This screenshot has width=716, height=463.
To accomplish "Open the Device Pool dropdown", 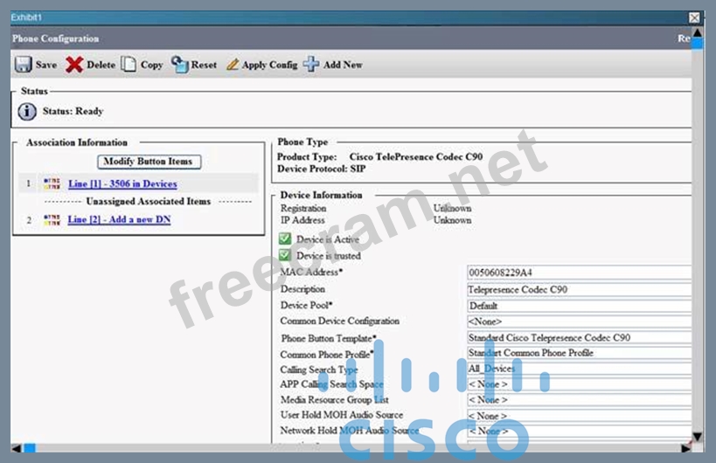I will click(x=579, y=306).
